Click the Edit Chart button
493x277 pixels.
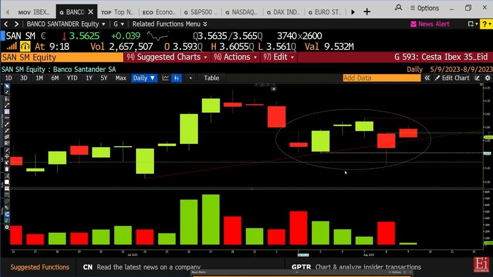point(452,78)
